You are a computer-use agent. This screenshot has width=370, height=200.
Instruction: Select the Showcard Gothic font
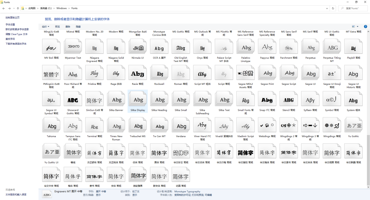coord(73,99)
